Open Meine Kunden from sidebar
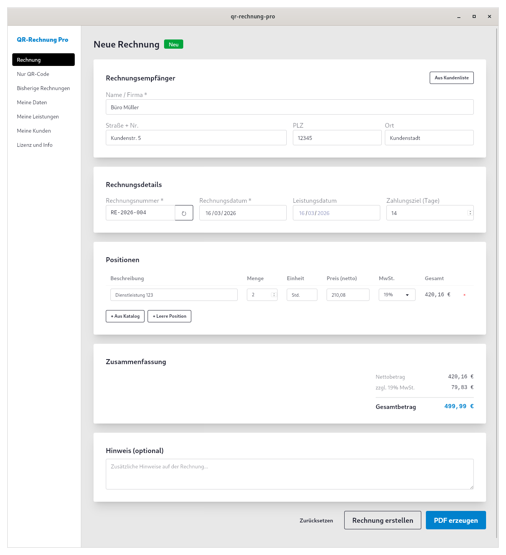 pyautogui.click(x=34, y=131)
